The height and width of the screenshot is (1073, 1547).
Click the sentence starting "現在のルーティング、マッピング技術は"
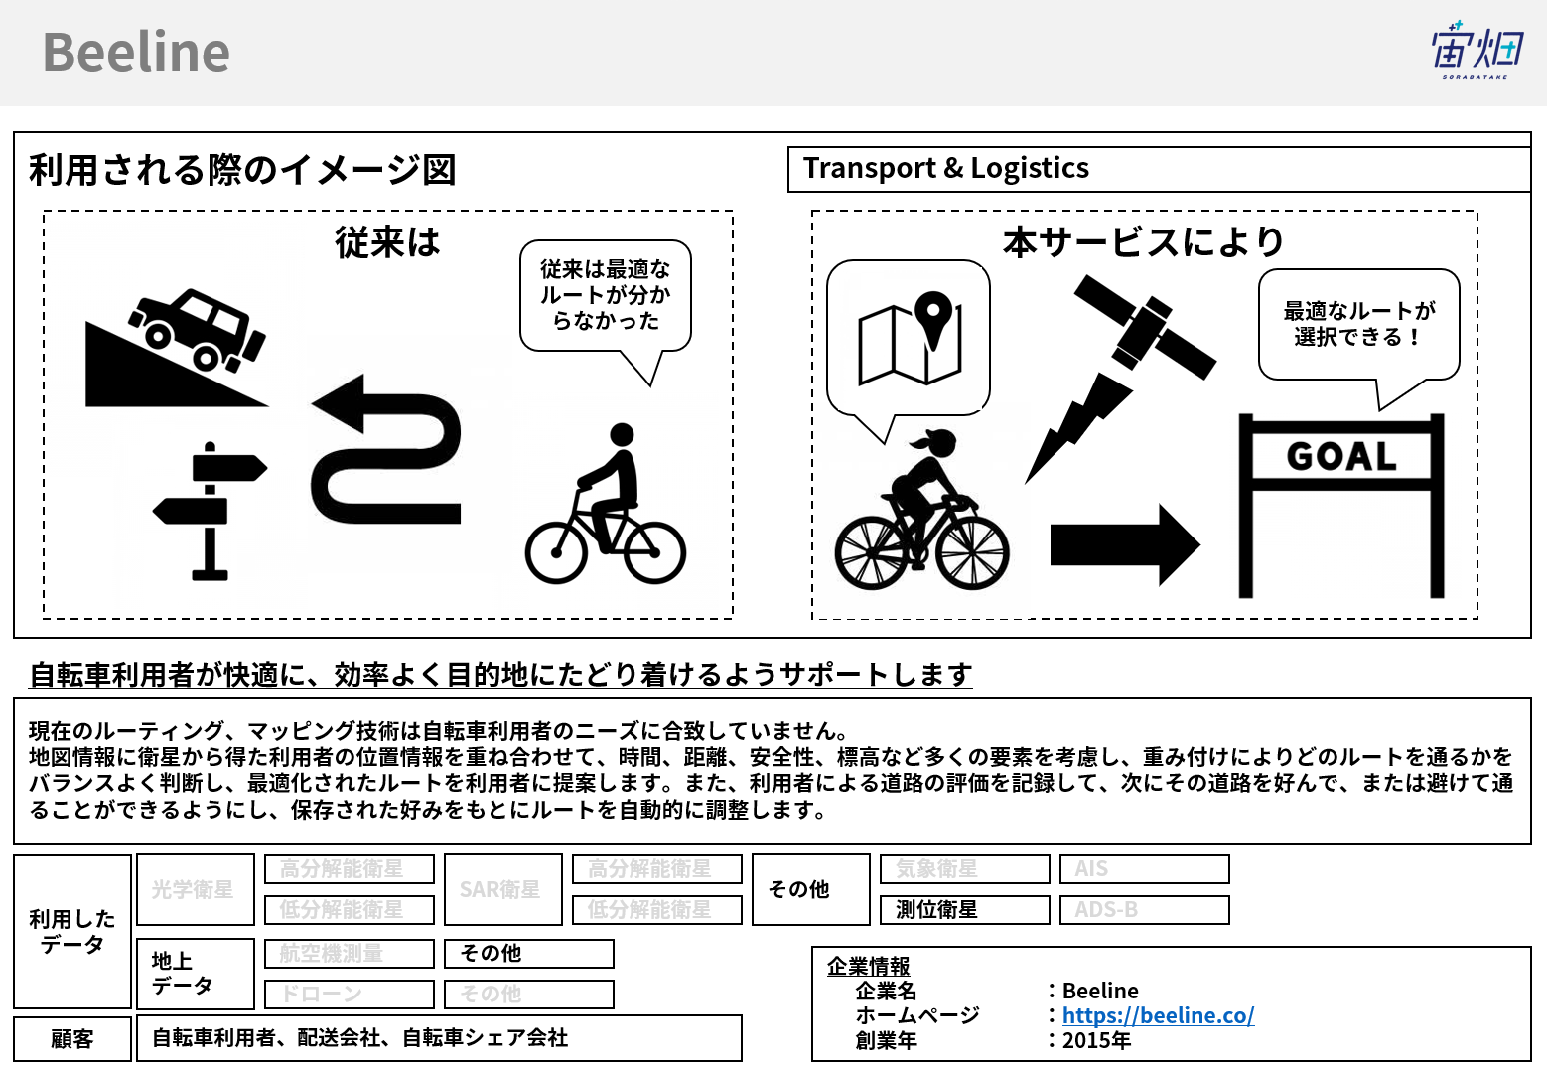pyautogui.click(x=440, y=731)
